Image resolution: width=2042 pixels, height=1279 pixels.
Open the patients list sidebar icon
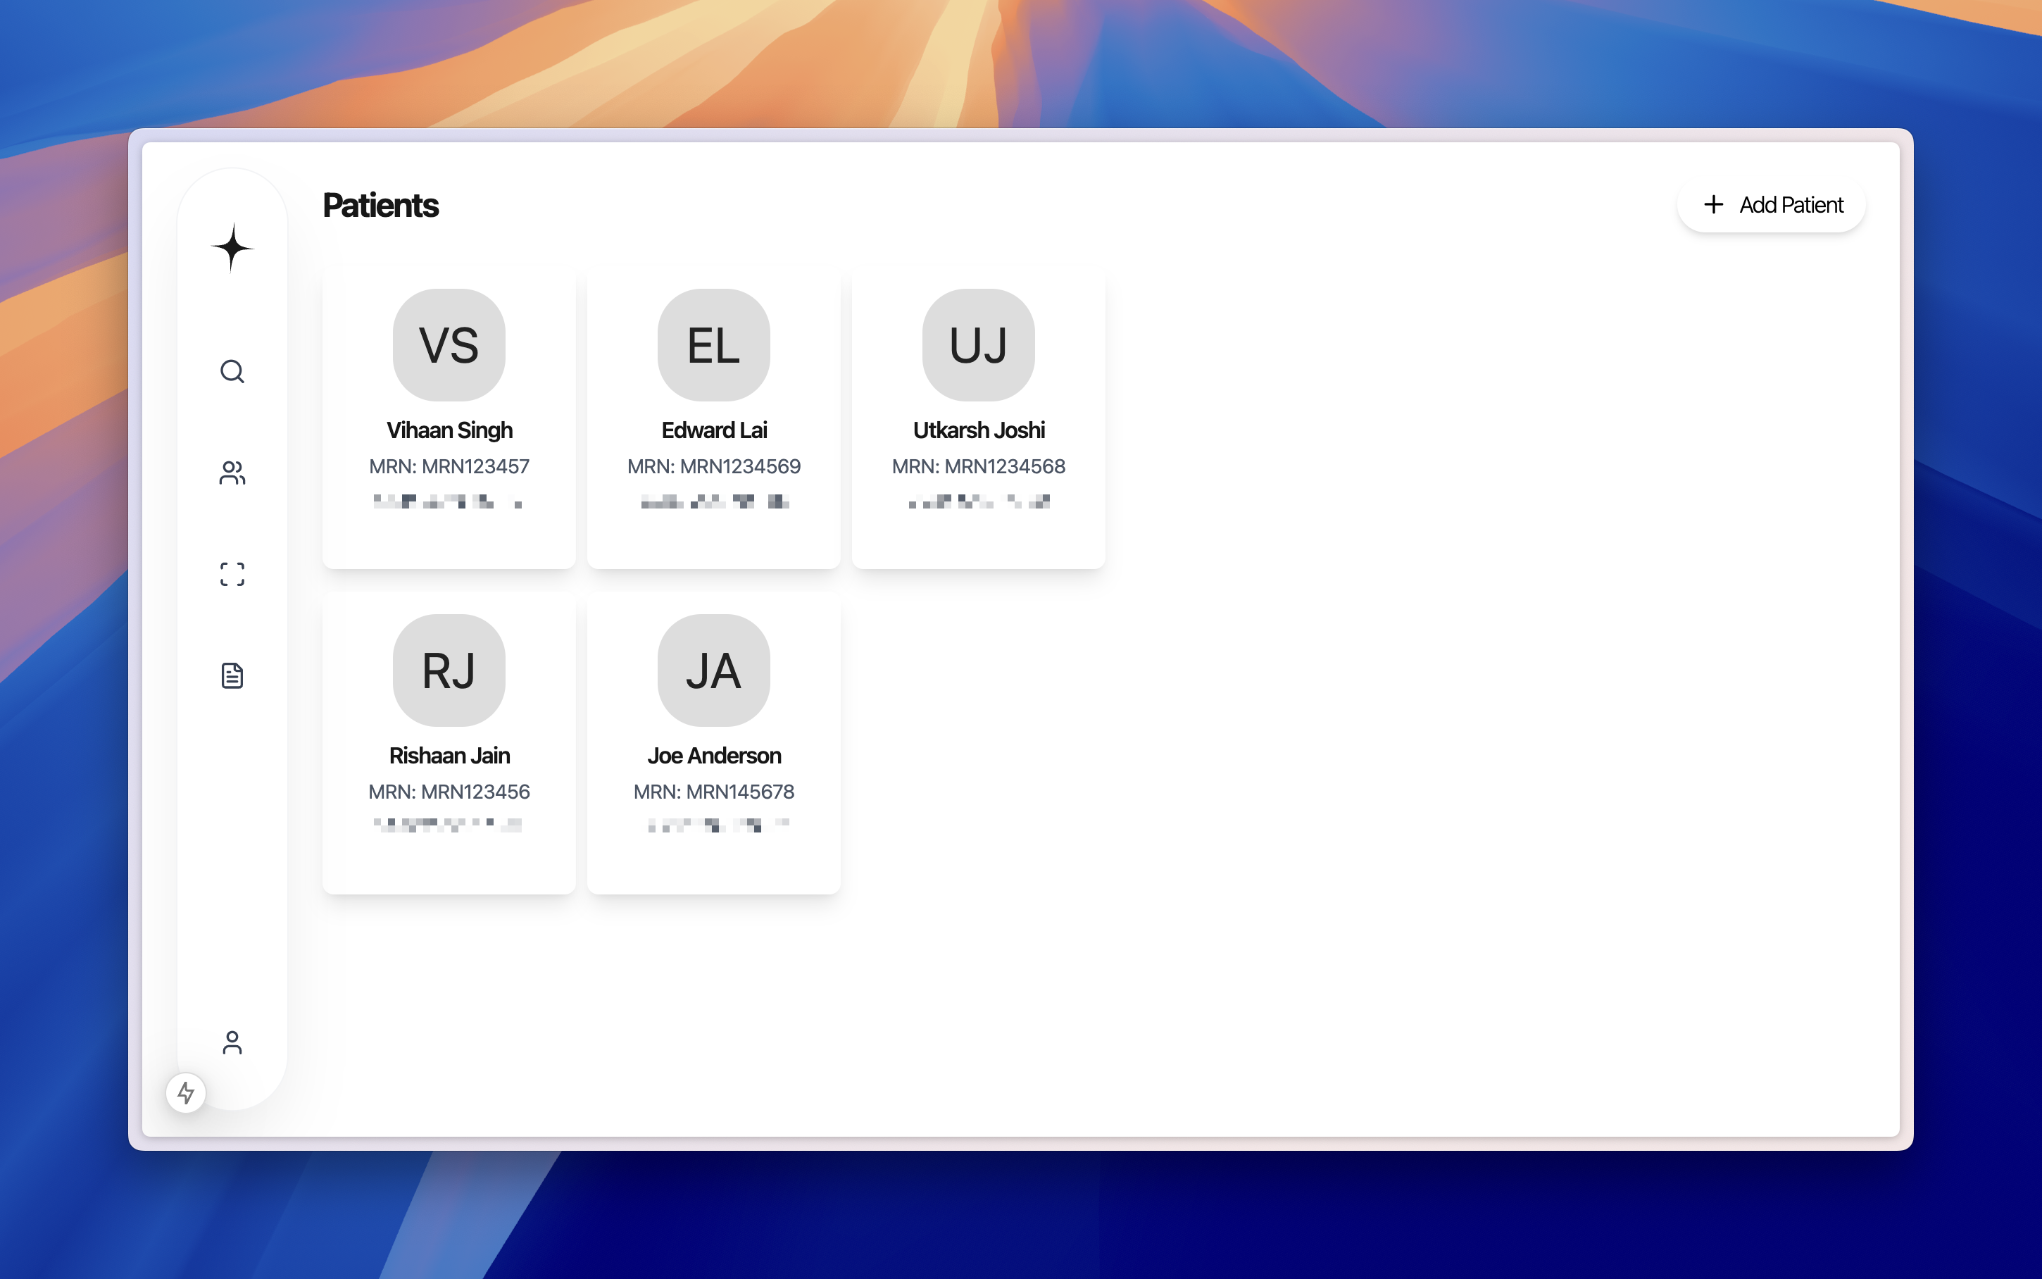[x=232, y=473]
